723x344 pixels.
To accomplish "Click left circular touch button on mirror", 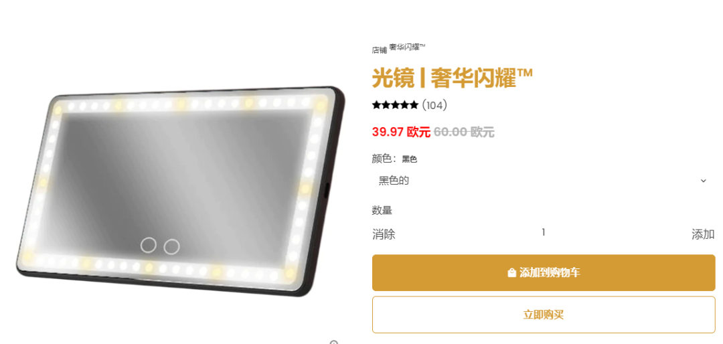I will [148, 246].
